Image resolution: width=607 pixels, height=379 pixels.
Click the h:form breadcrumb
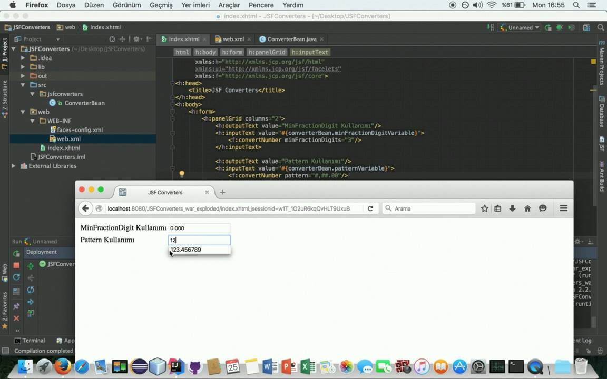coord(232,52)
